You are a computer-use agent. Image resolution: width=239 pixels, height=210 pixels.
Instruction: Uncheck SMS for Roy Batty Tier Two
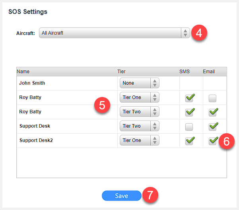(189, 113)
